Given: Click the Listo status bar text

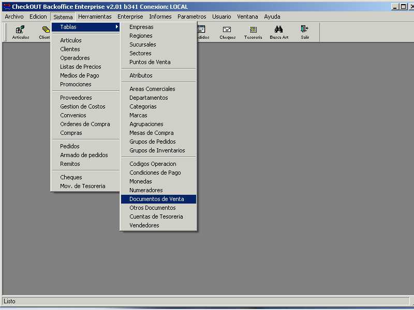Looking at the screenshot, I should [x=9, y=301].
